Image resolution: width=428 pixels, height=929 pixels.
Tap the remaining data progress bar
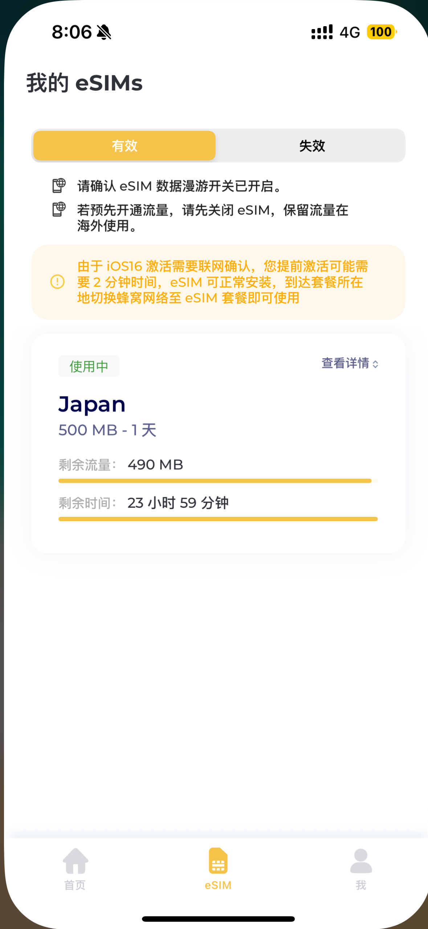pyautogui.click(x=218, y=481)
